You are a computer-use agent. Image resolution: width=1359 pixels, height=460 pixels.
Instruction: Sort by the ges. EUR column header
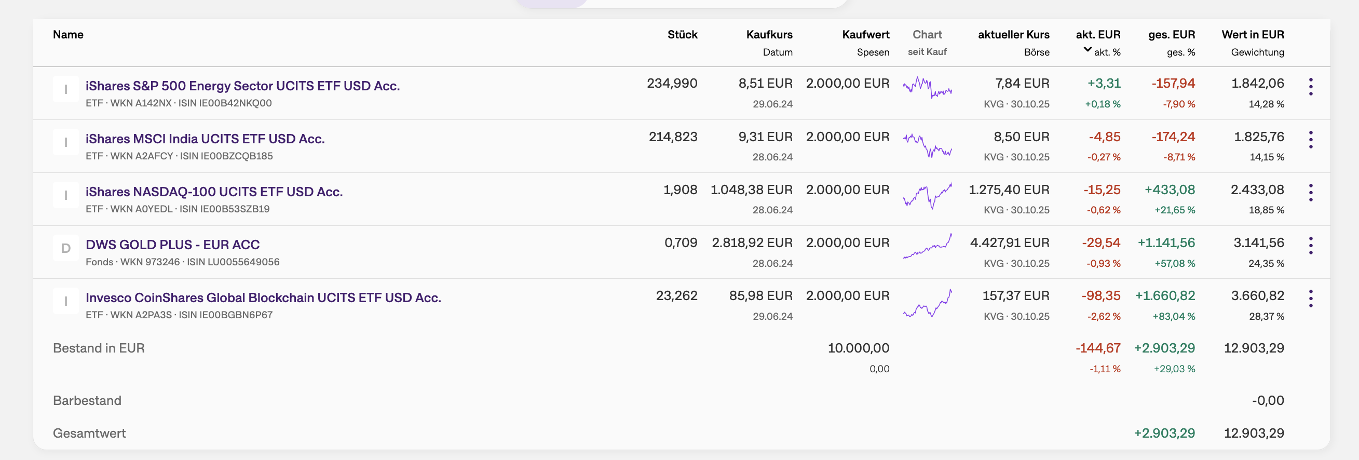pos(1171,35)
